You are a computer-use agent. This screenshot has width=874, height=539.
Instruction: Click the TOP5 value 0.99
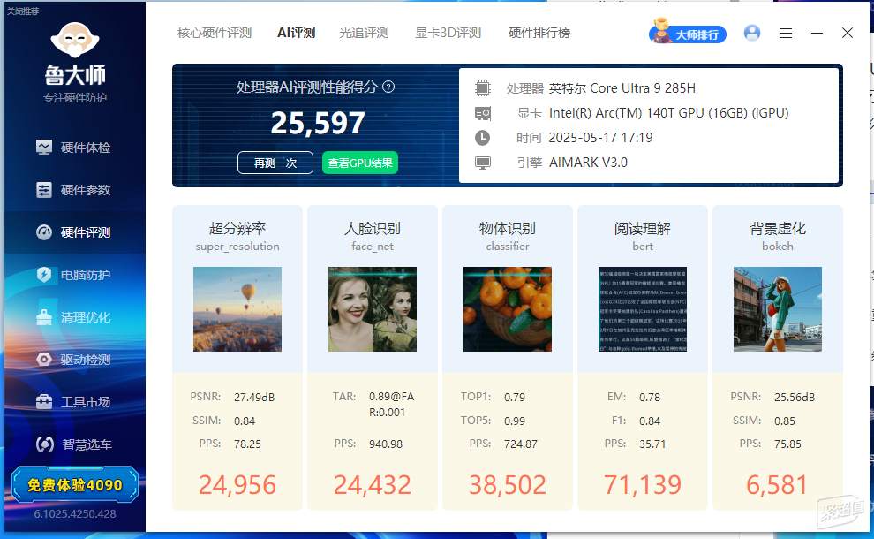[515, 421]
